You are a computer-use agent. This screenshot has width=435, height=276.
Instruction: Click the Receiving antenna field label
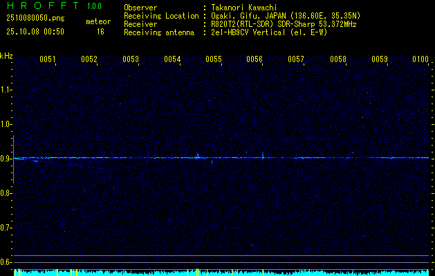[159, 32]
